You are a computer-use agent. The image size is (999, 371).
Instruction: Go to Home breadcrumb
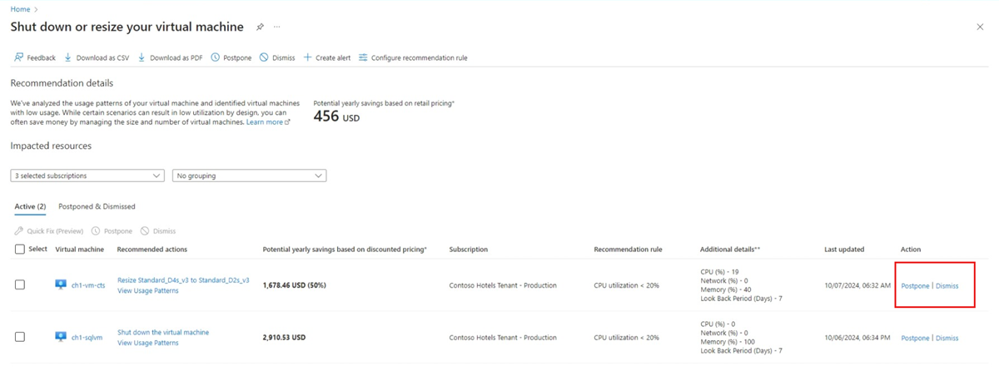tap(20, 9)
